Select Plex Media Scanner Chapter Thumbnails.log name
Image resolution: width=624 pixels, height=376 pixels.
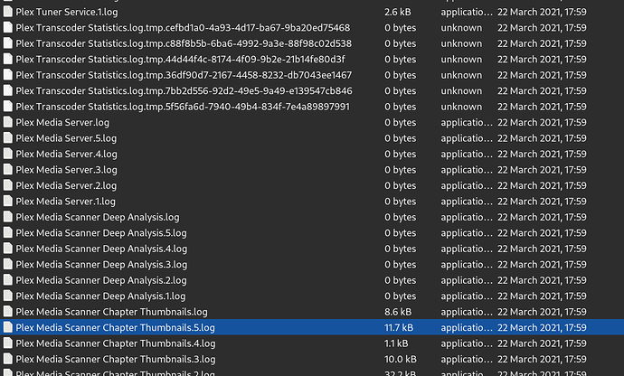tap(112, 312)
